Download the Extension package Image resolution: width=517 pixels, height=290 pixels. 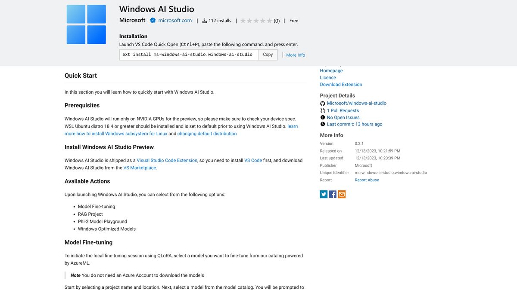(341, 84)
